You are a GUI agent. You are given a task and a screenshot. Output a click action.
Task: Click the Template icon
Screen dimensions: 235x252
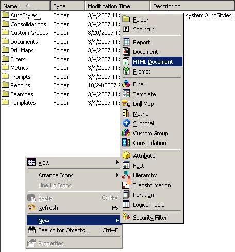(x=126, y=94)
